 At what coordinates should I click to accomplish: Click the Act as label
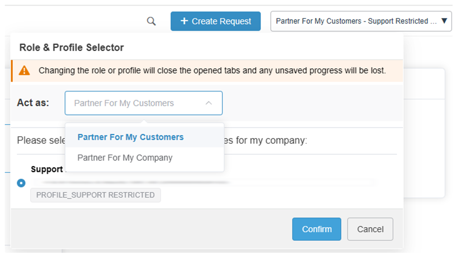33,103
